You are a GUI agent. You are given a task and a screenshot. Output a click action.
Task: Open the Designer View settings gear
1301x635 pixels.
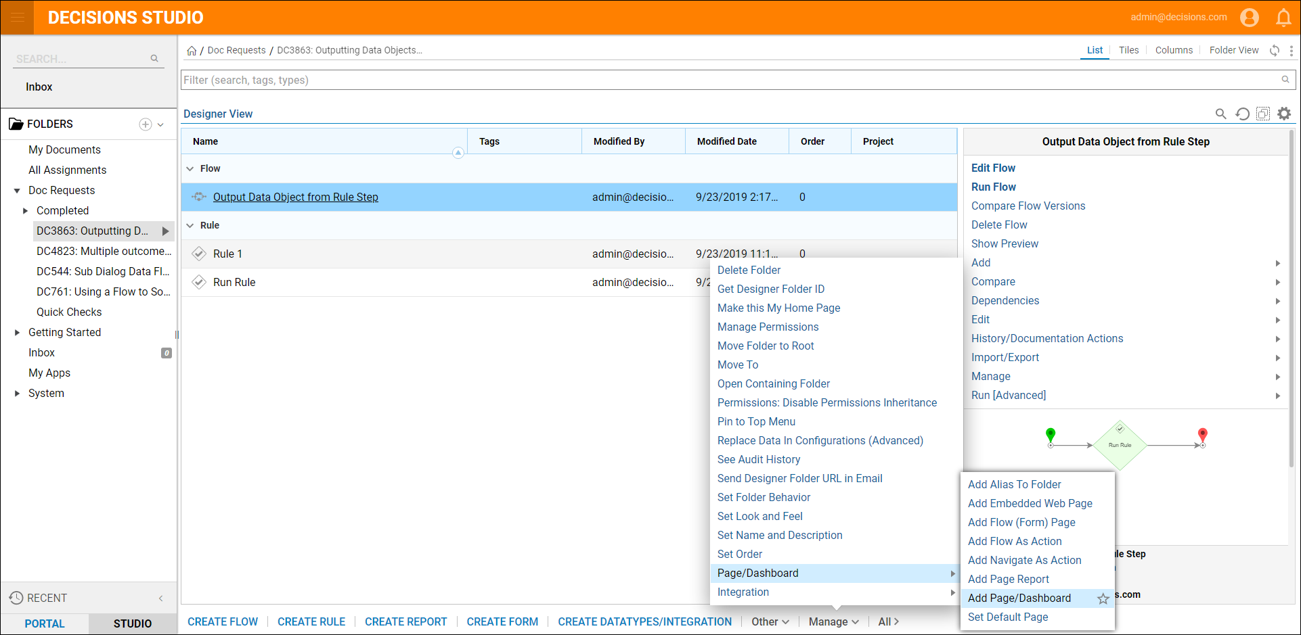click(1284, 114)
